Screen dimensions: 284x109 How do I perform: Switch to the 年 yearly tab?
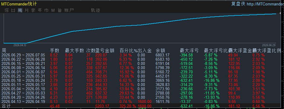coord(40,10)
